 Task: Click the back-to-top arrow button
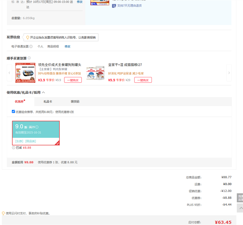pos(240,208)
